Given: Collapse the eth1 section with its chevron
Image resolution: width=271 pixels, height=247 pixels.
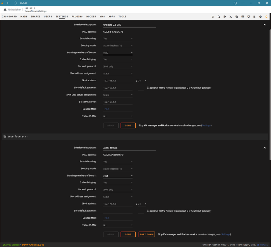Looking at the screenshot, I should coord(265,148).
